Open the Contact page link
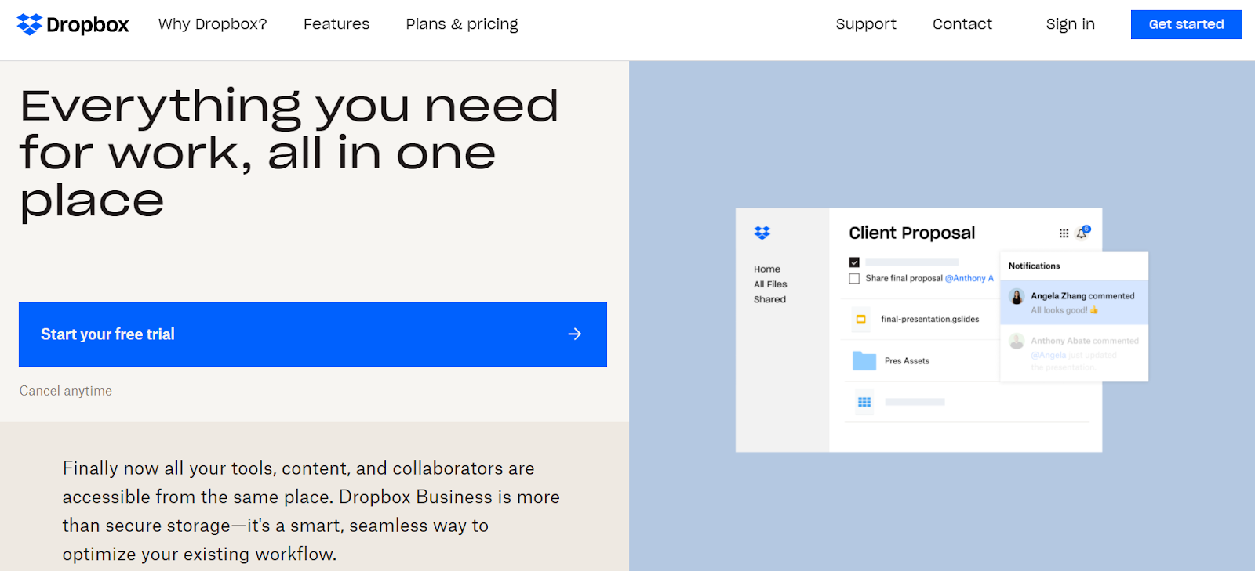This screenshot has width=1255, height=571. tap(962, 24)
